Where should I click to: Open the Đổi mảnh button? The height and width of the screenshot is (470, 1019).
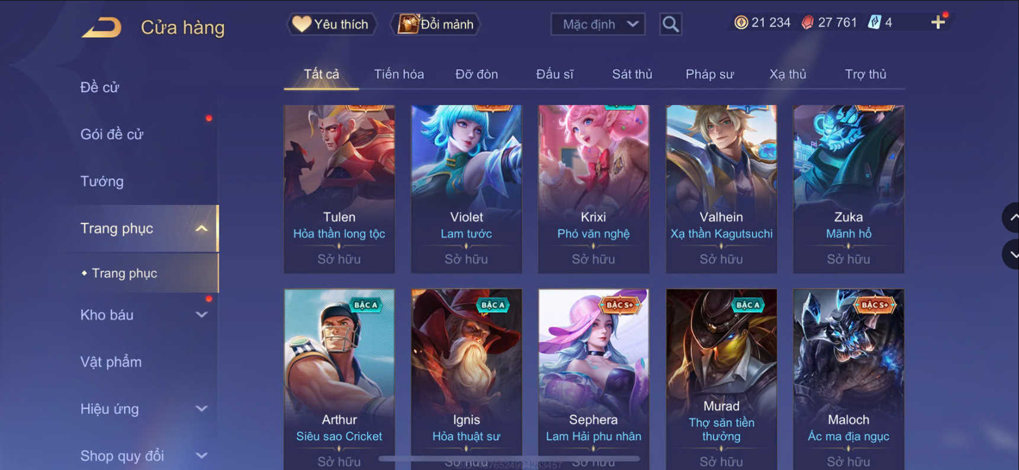tap(436, 24)
